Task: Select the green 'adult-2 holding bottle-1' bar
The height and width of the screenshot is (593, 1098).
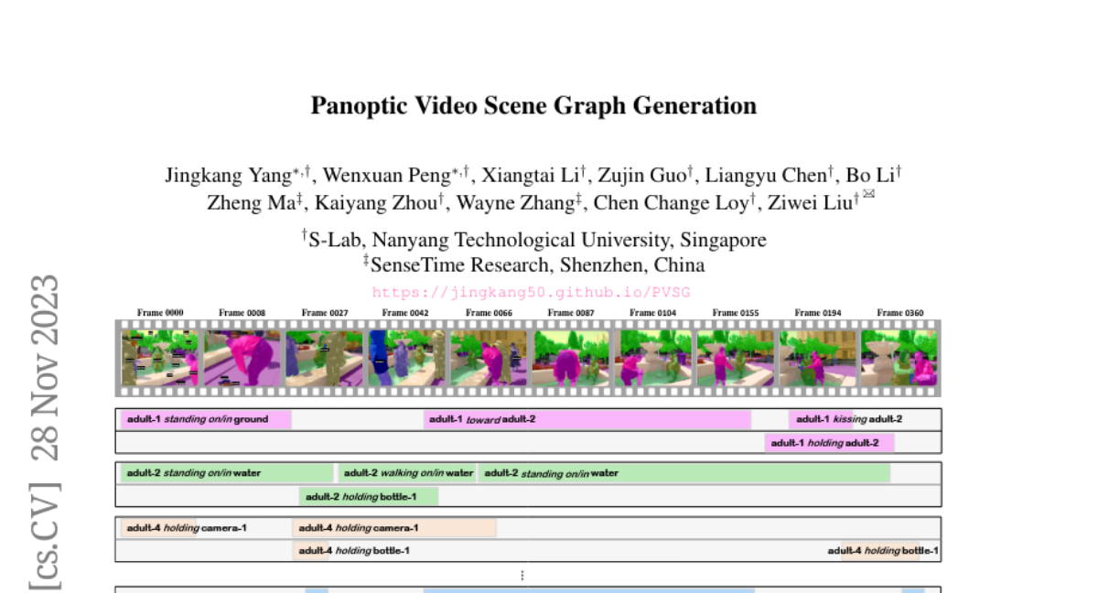Action: pos(369,496)
